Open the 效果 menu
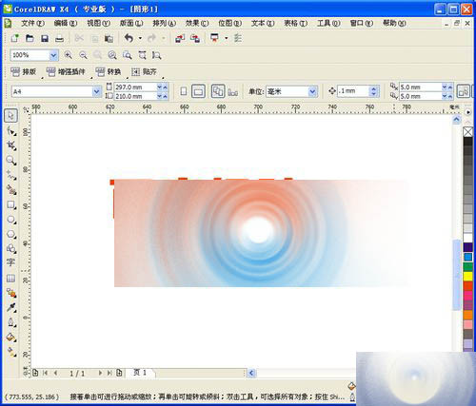The image size is (476, 406). click(x=197, y=23)
